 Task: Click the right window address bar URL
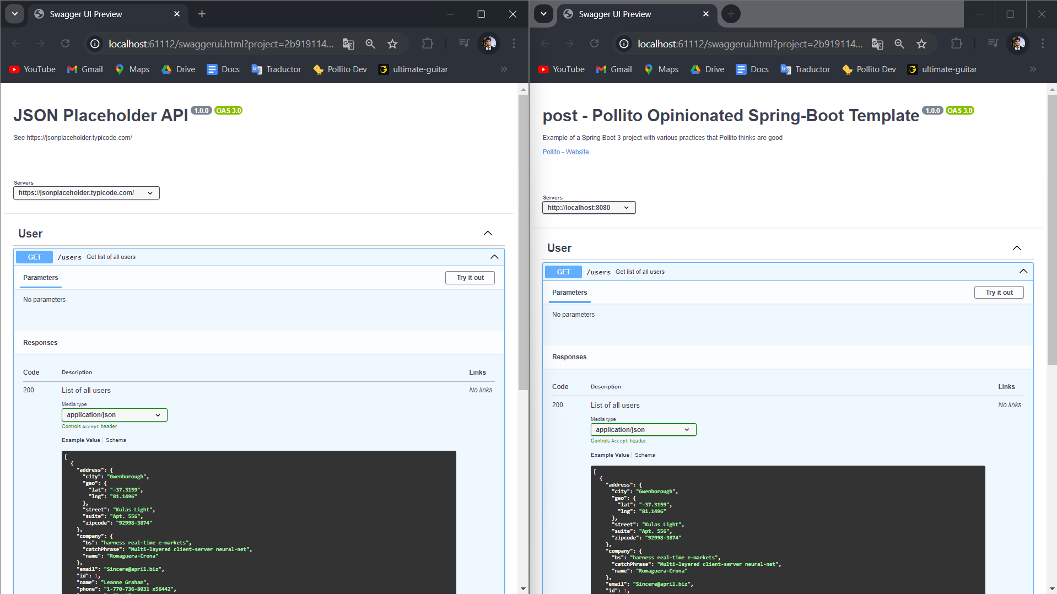(750, 44)
